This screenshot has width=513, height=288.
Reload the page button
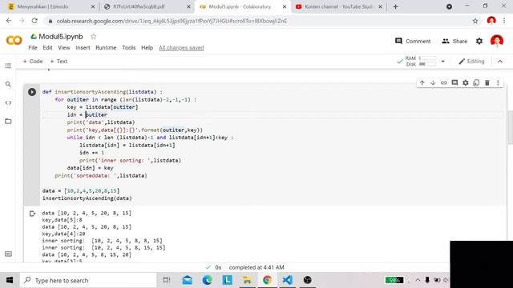coord(34,21)
